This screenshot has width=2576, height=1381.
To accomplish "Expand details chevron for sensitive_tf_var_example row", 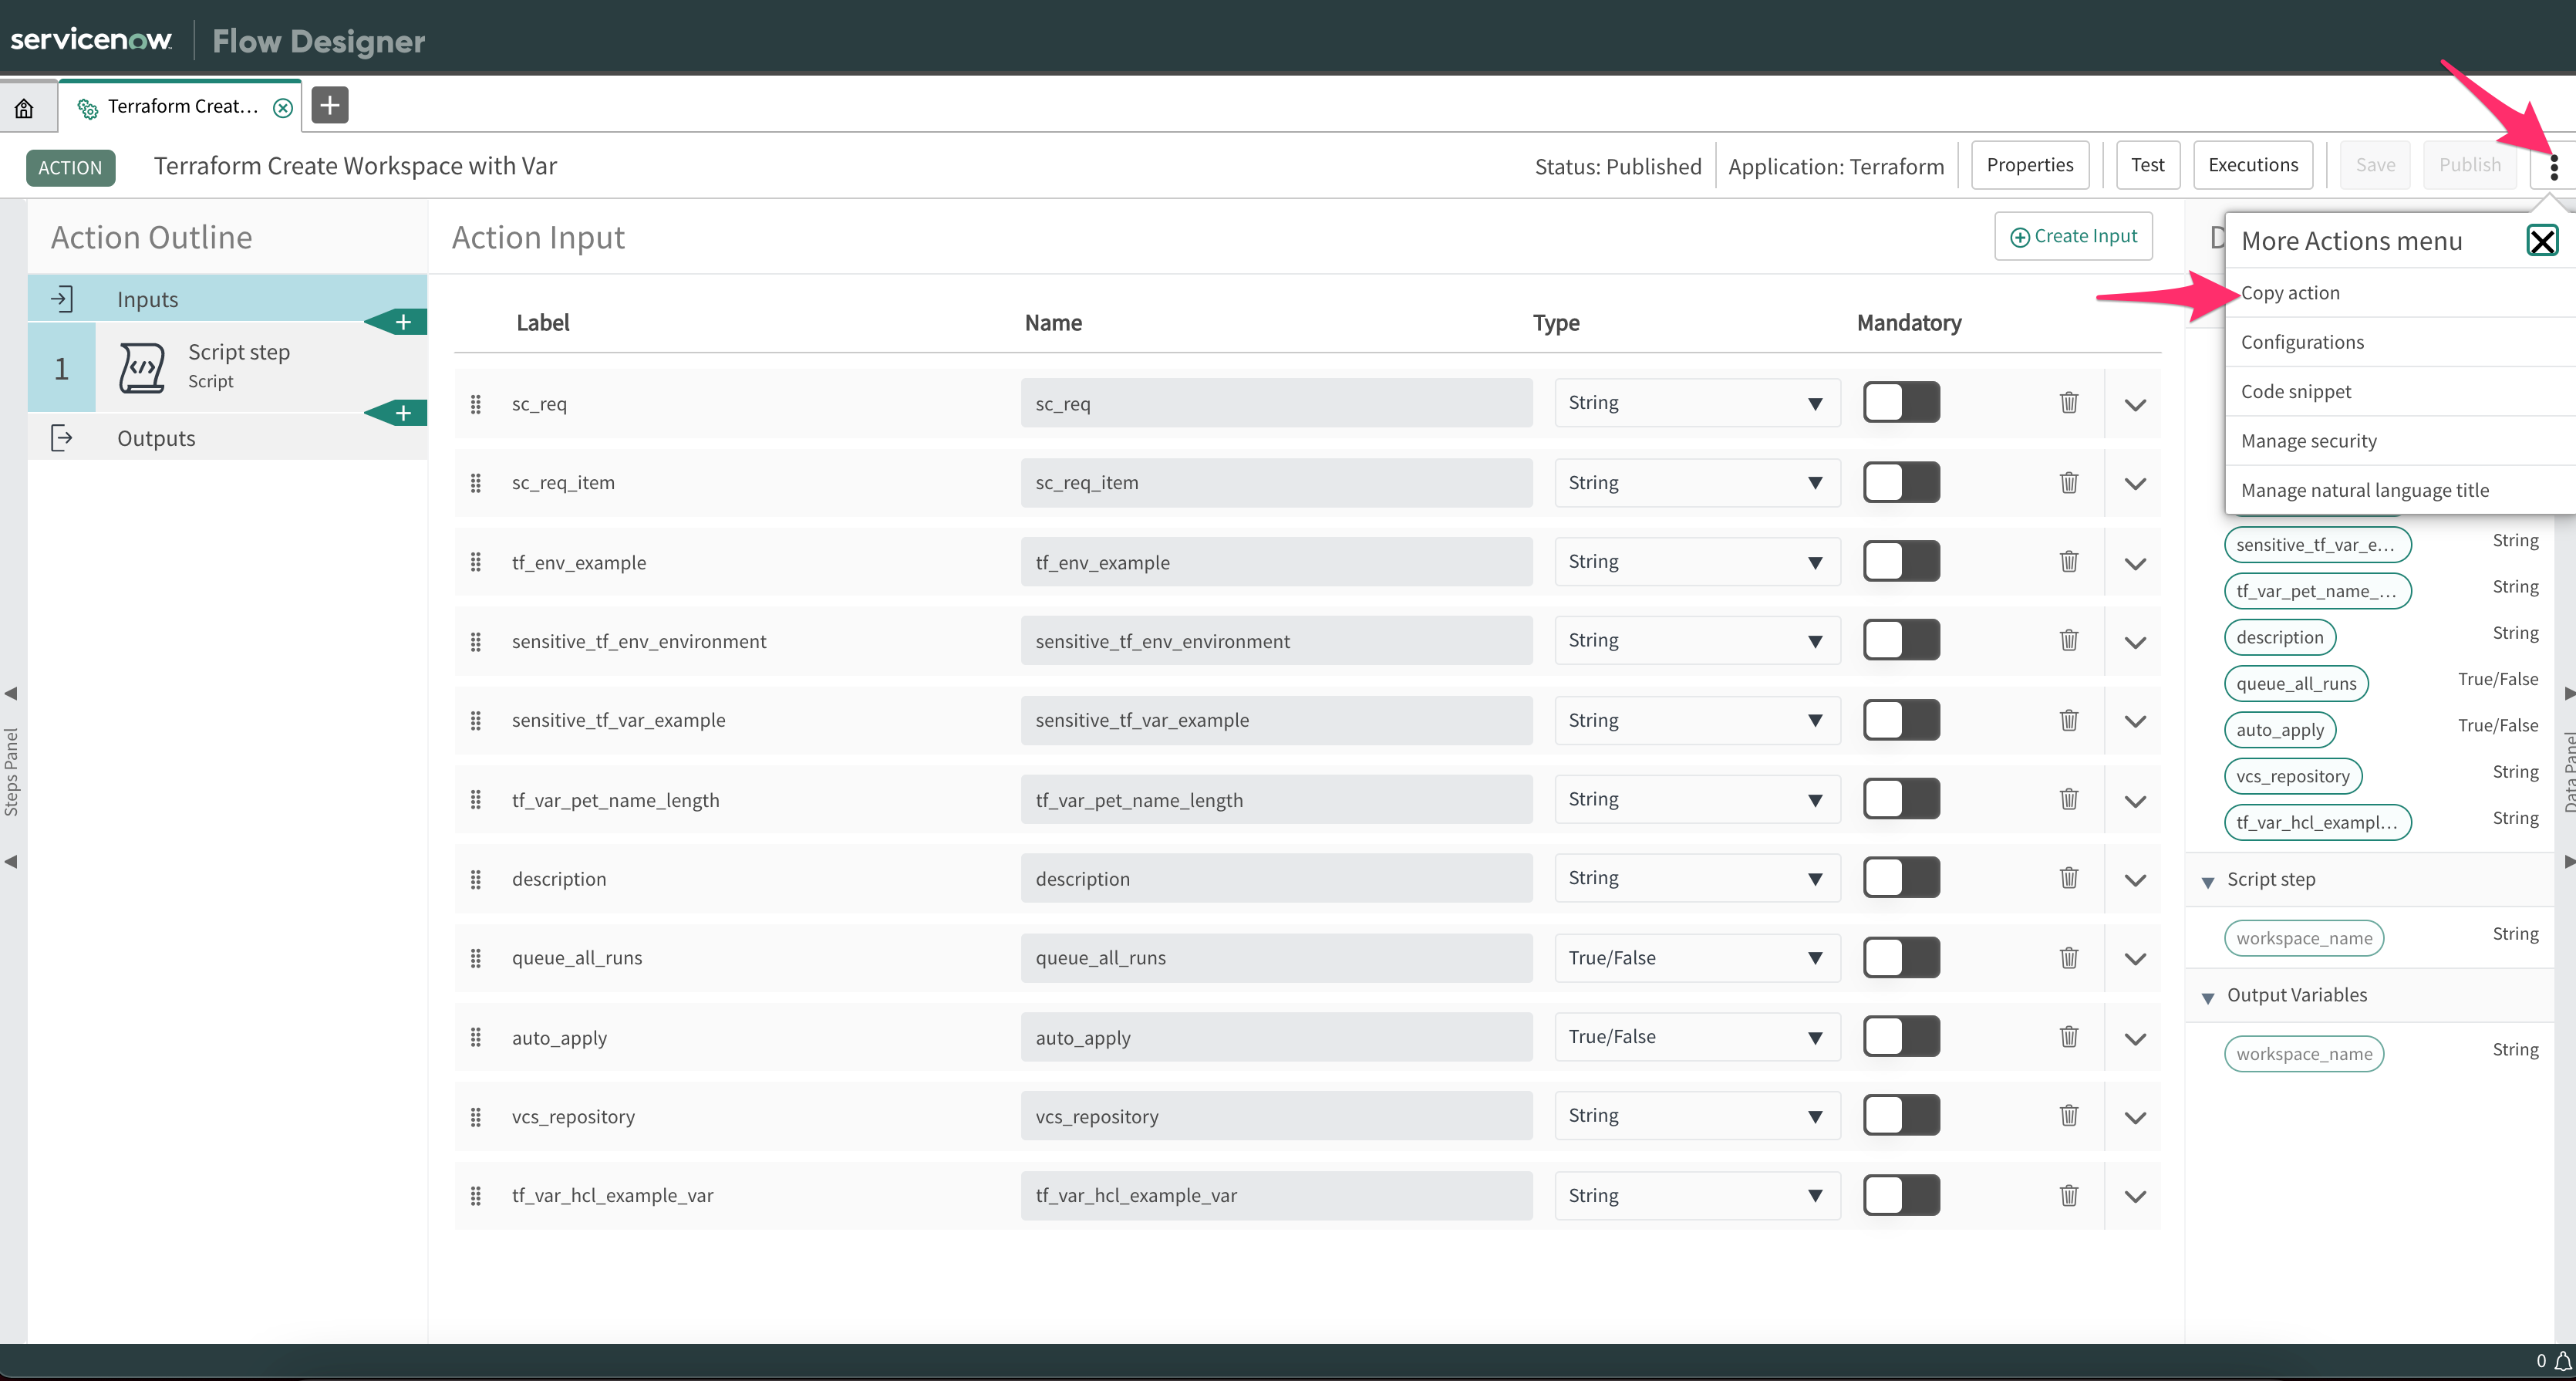I will click(2135, 721).
